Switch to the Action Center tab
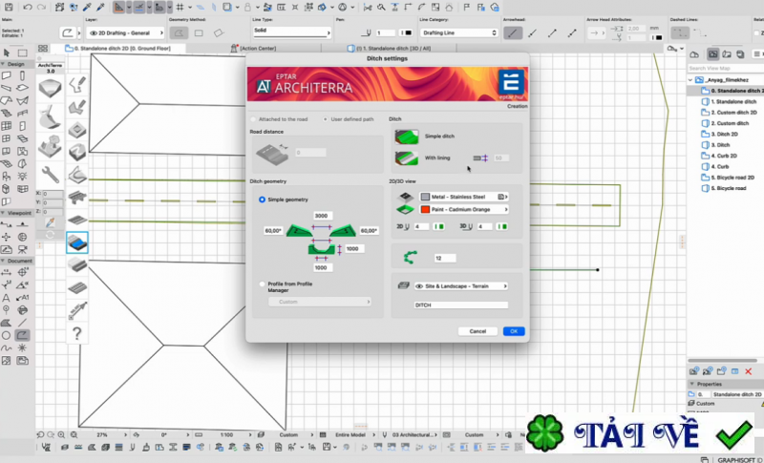This screenshot has width=764, height=463. point(253,48)
